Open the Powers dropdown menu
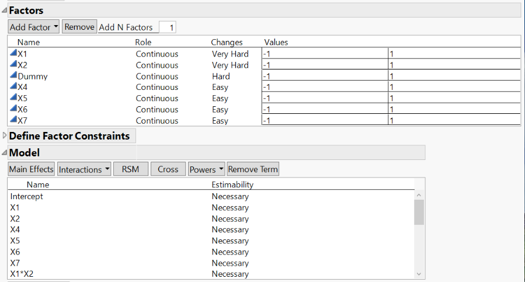525x282 pixels. (206, 169)
